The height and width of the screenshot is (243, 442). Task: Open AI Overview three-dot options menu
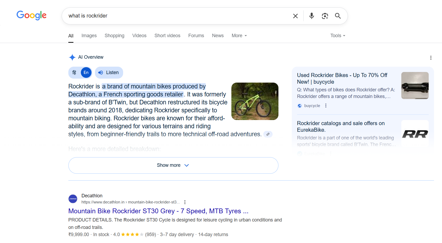coord(431,58)
